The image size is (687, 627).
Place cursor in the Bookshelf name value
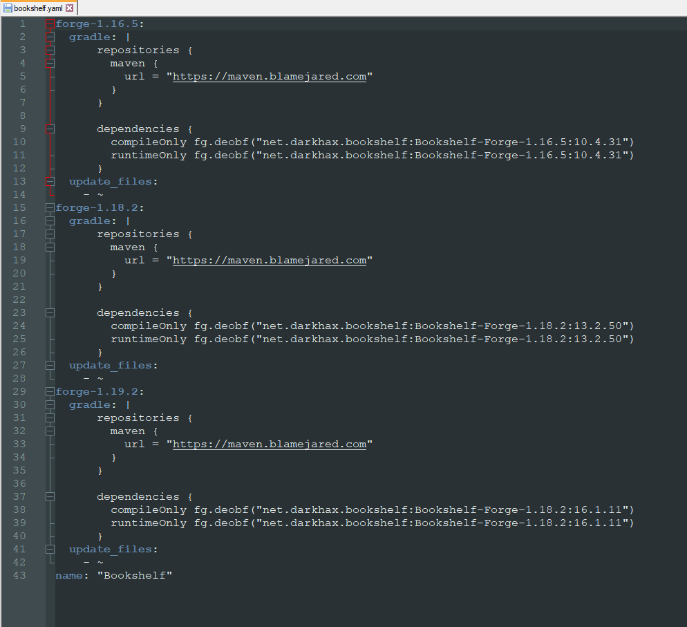pyautogui.click(x=135, y=575)
